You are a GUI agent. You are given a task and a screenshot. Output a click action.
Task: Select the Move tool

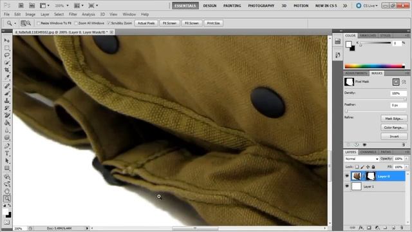point(7,40)
